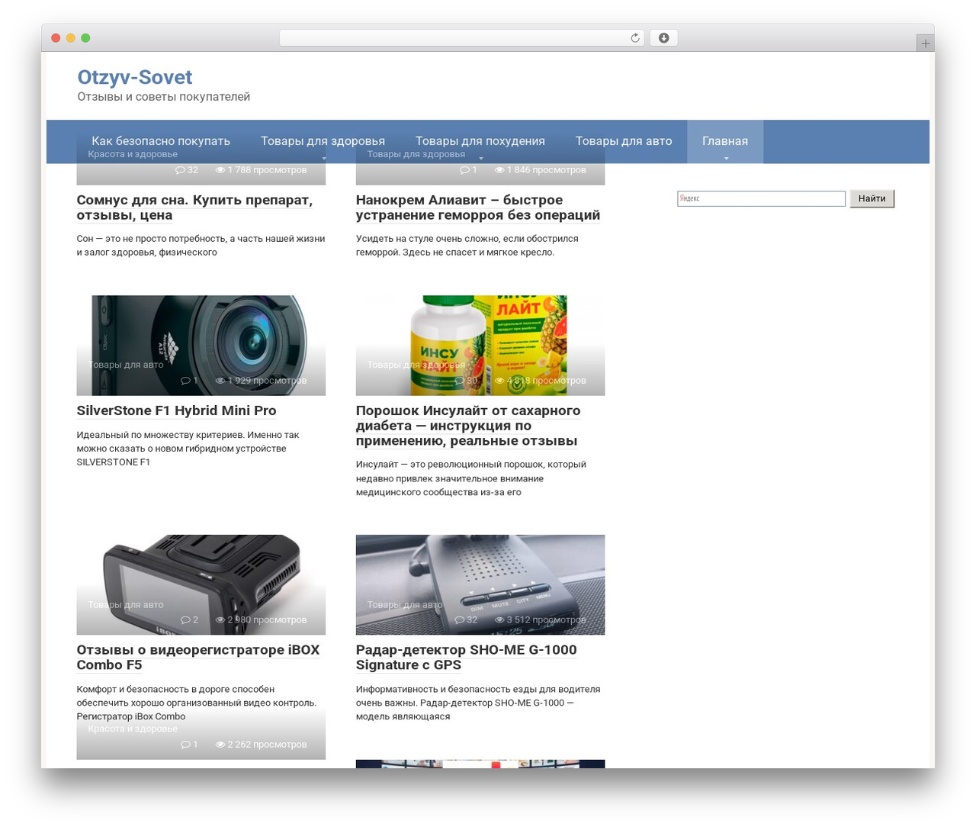Click Товары для здоровья tag on Инсулайт image
The width and height of the screenshot is (976, 827).
tap(416, 365)
